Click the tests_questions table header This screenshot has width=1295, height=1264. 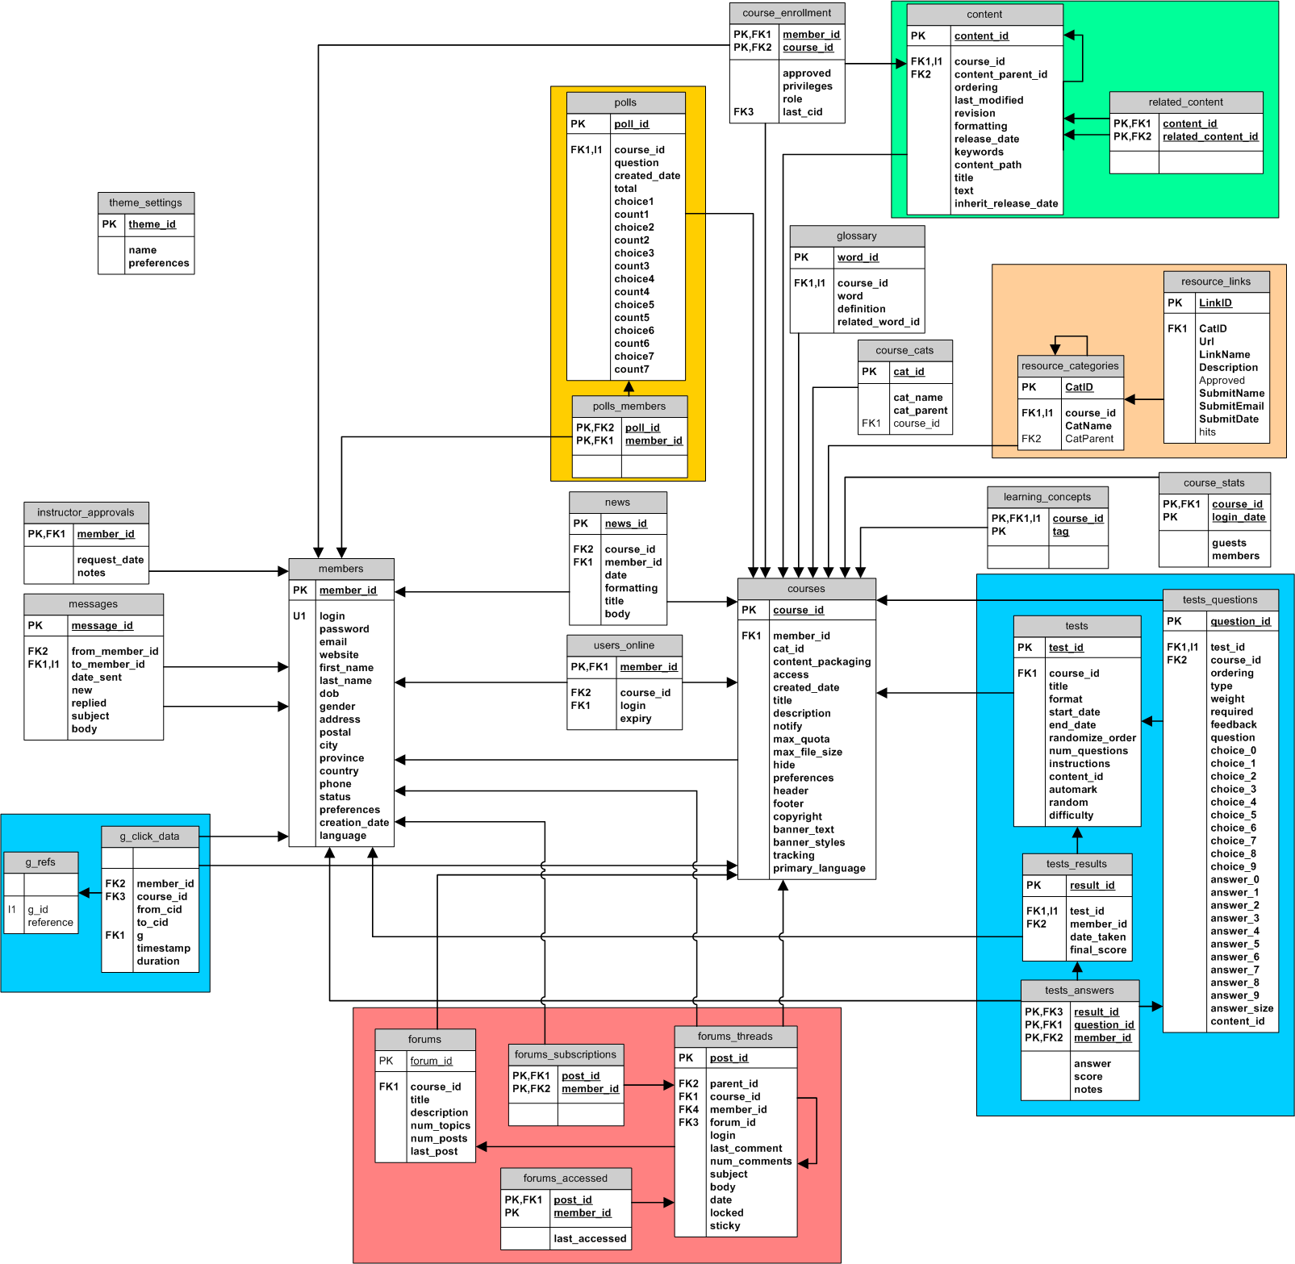pyautogui.click(x=1220, y=600)
